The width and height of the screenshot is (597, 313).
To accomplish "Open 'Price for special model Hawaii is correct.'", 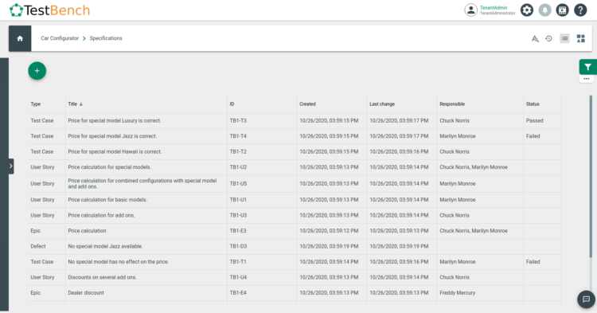I will [x=115, y=151].
